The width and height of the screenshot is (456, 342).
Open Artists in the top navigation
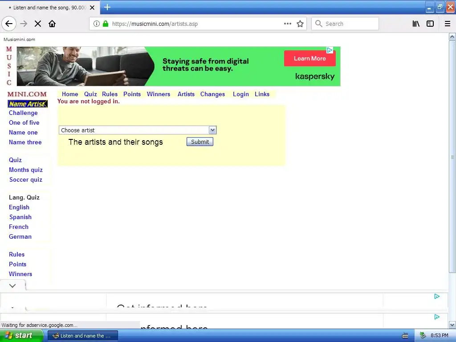click(x=186, y=94)
